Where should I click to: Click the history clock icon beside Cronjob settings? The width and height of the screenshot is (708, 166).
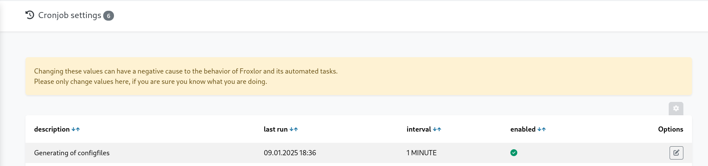pyautogui.click(x=30, y=15)
